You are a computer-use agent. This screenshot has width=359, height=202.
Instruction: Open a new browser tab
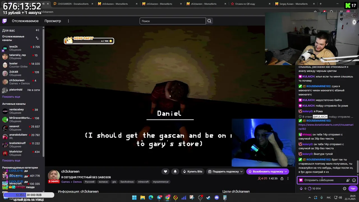(321, 4)
